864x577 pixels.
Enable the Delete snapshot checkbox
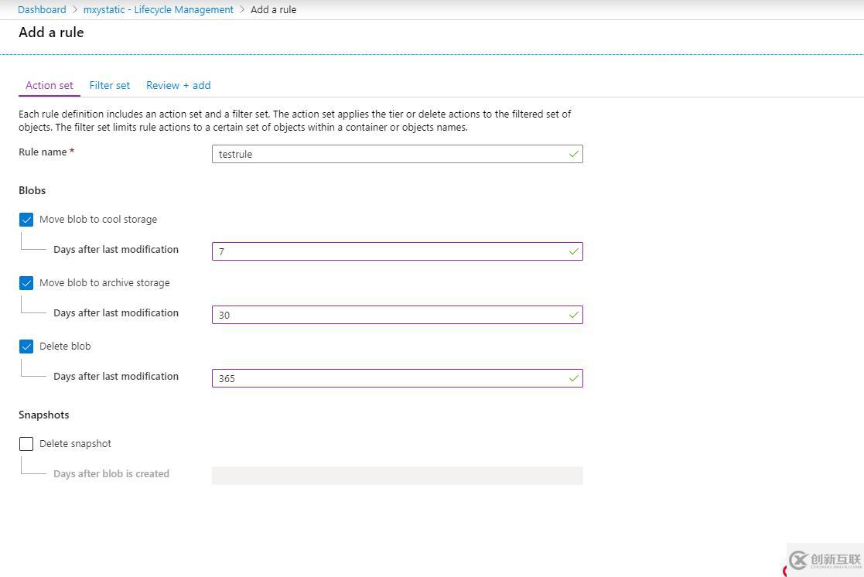tap(26, 444)
